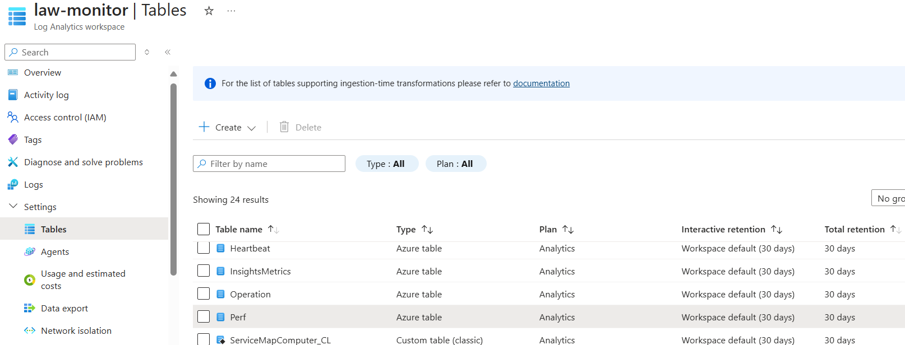Open the Operation table
Viewport: 905px width, 345px height.
click(x=250, y=294)
